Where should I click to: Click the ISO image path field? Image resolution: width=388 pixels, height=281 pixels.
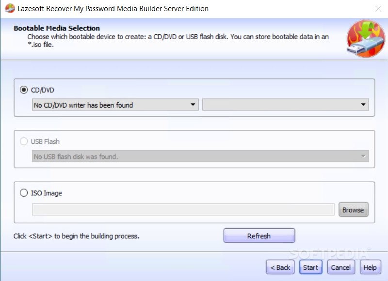pos(183,210)
